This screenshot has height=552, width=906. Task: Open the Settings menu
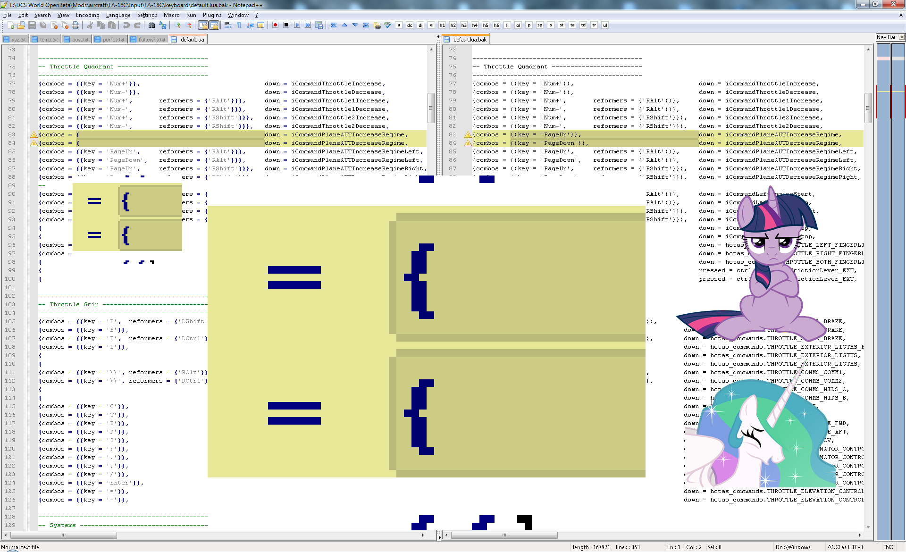click(147, 15)
